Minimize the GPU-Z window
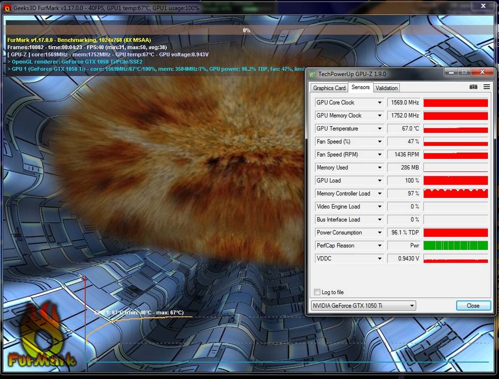Image resolution: width=499 pixels, height=379 pixels. point(451,73)
